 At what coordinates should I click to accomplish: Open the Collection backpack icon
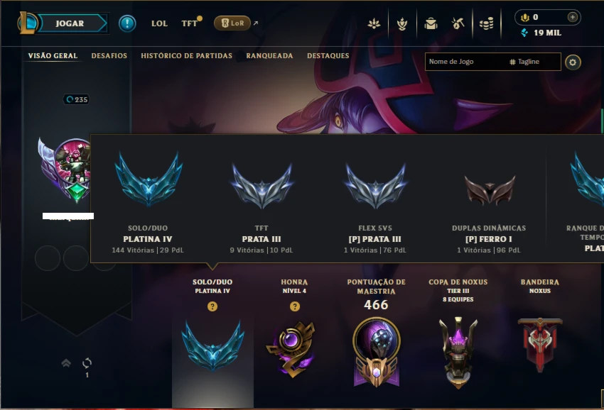pyautogui.click(x=431, y=24)
